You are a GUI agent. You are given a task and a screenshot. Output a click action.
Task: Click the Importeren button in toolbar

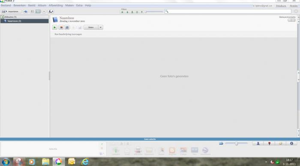click(11, 12)
